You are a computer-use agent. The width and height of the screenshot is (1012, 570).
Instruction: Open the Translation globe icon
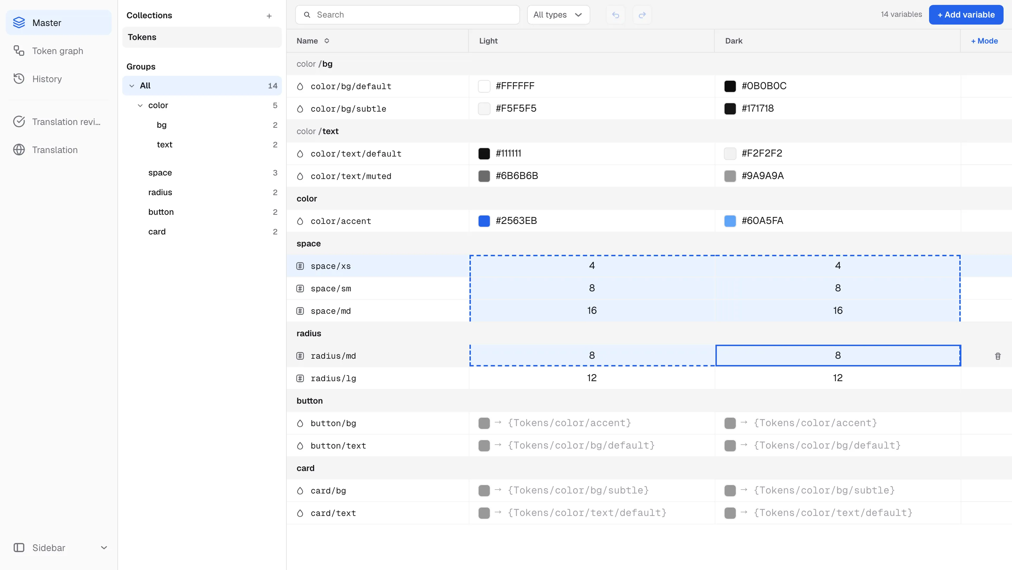point(19,150)
